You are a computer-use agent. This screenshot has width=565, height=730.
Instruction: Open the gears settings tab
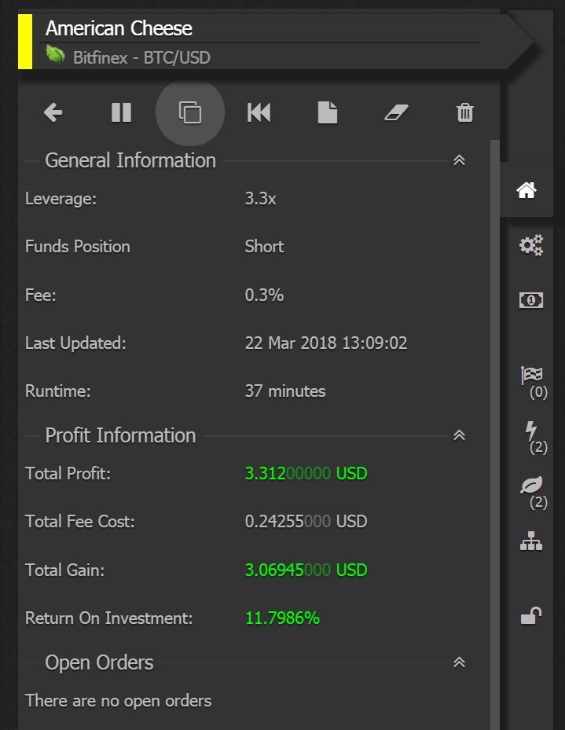point(531,245)
